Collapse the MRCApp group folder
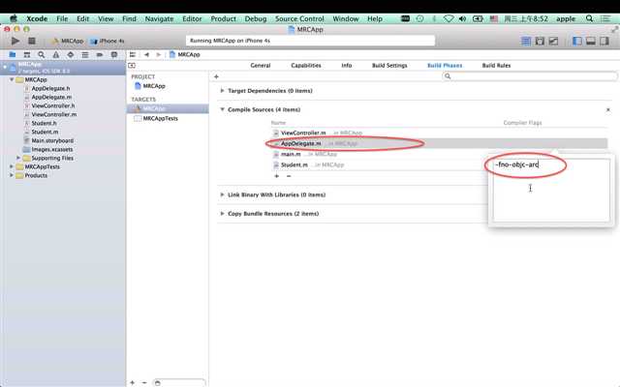The height and width of the screenshot is (387, 620). 12,79
